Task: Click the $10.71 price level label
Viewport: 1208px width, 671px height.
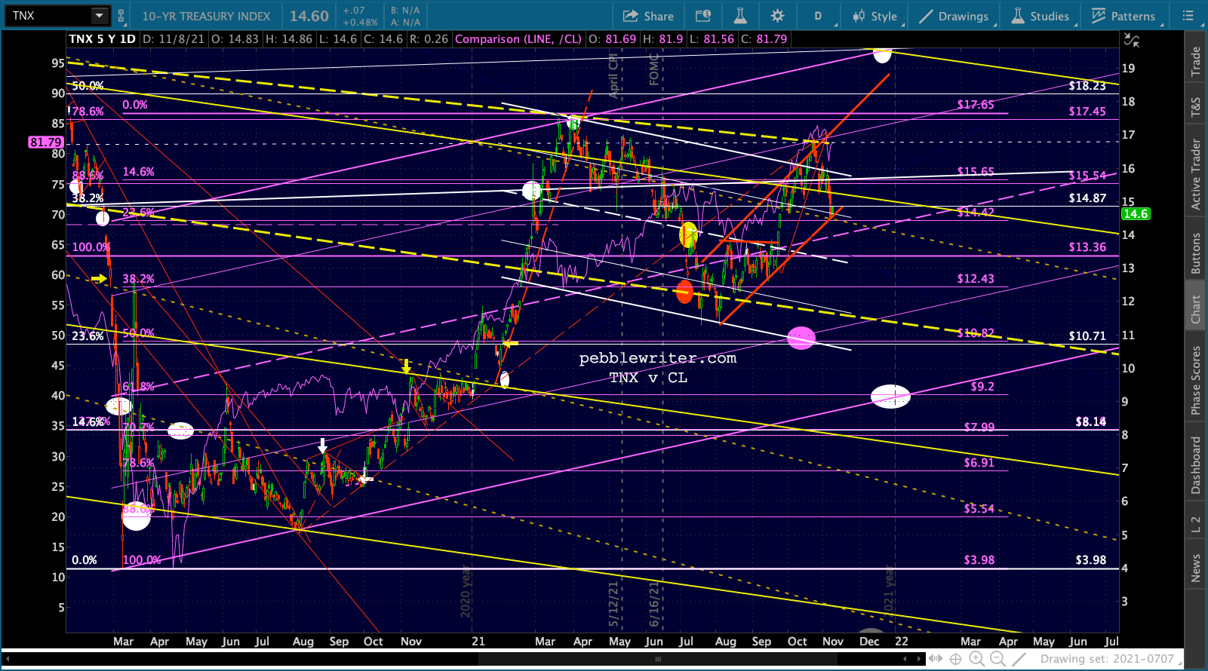Action: (x=1087, y=336)
